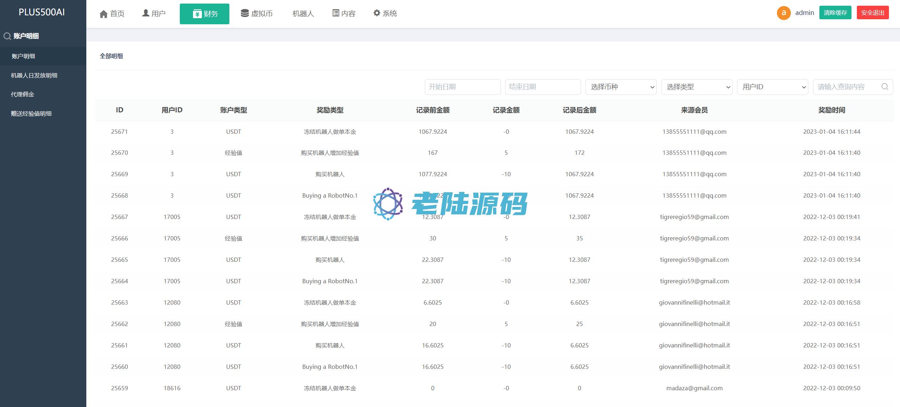Click the document icon beside 内容
Image resolution: width=900 pixels, height=407 pixels.
pos(336,13)
